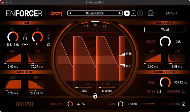Screen dimensions: 190x112
Task: Click the Pitch DEC envelope display
Action: (37, 58)
